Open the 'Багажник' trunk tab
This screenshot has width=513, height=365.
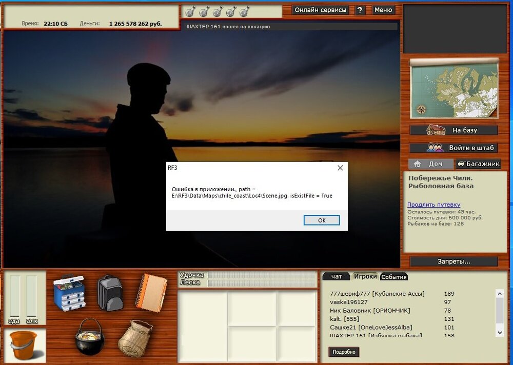(x=478, y=164)
